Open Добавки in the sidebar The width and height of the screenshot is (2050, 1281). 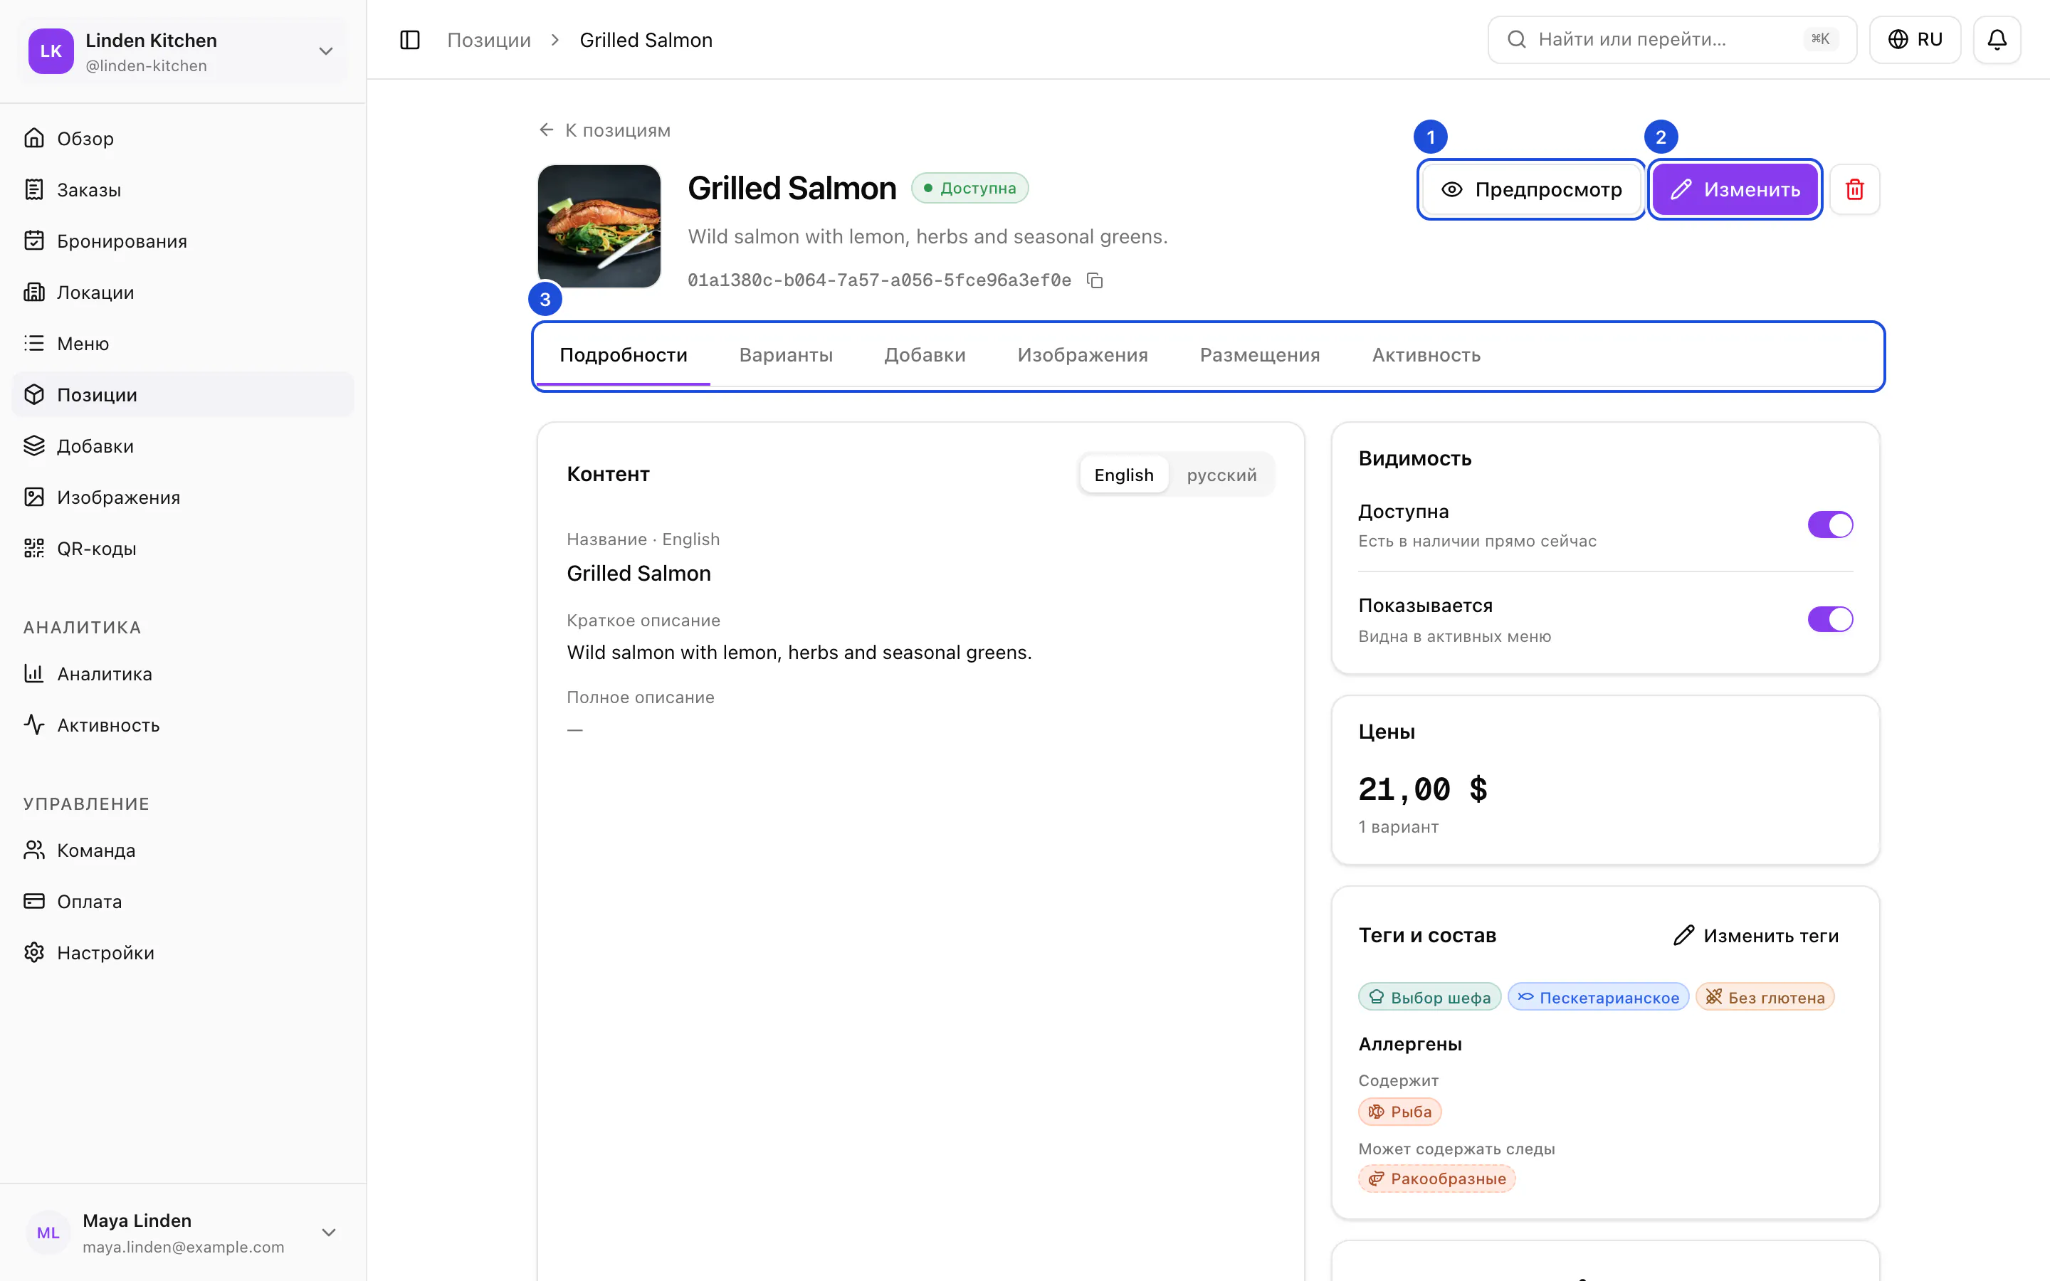183,446
